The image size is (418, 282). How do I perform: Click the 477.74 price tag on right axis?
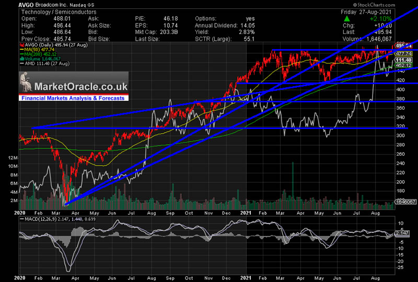point(403,54)
